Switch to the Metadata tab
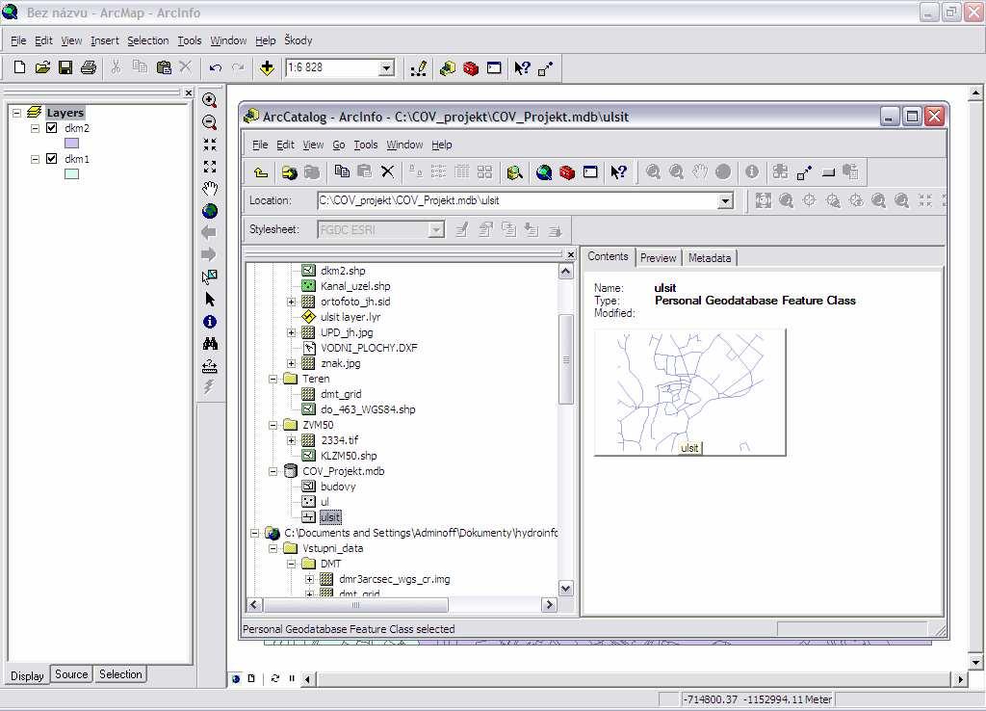 pyautogui.click(x=710, y=258)
